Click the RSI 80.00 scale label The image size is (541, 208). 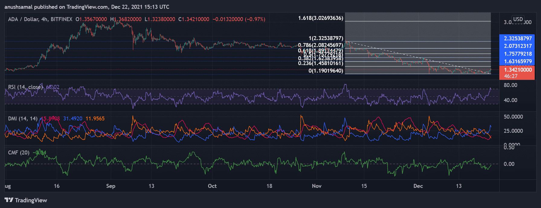pos(510,85)
